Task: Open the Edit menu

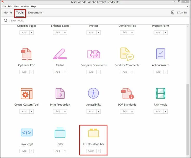Action: click(x=10, y=6)
